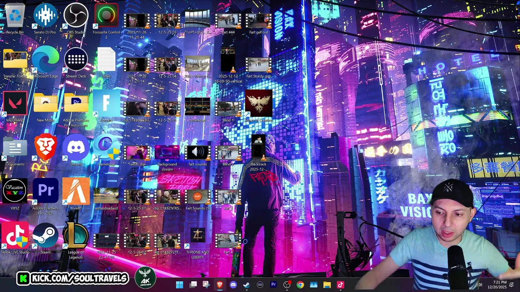Image resolution: width=520 pixels, height=292 pixels.
Task: Select the 'Fart Sounds (1)' video file
Action: 197,200
